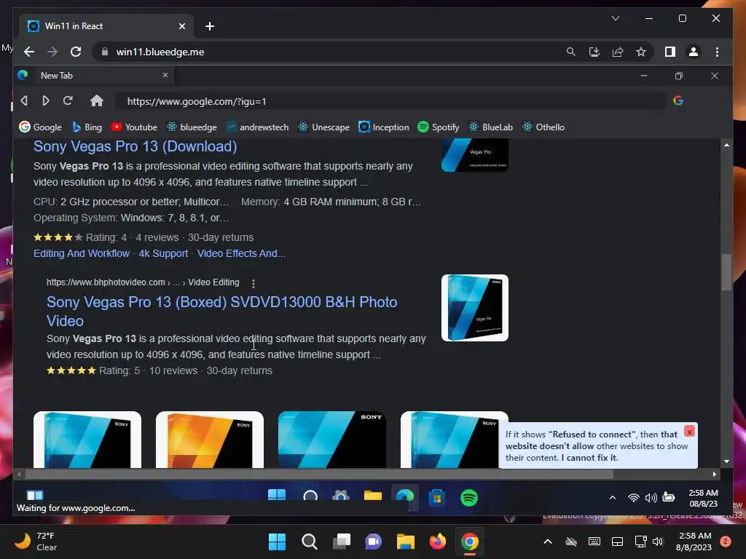
Task: Close the Edge New Tab tab
Action: tap(165, 75)
